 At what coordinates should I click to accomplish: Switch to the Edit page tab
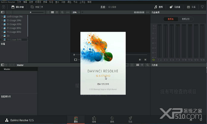[x=94, y=120]
